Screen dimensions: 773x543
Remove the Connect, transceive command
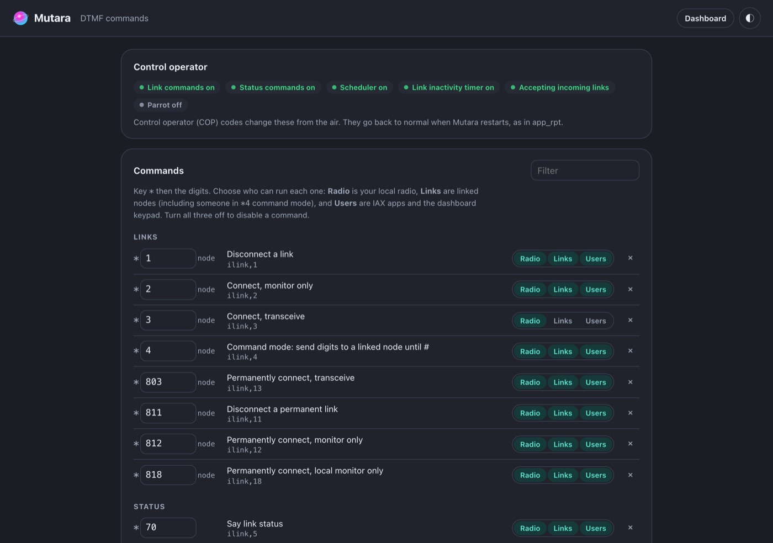pyautogui.click(x=630, y=320)
